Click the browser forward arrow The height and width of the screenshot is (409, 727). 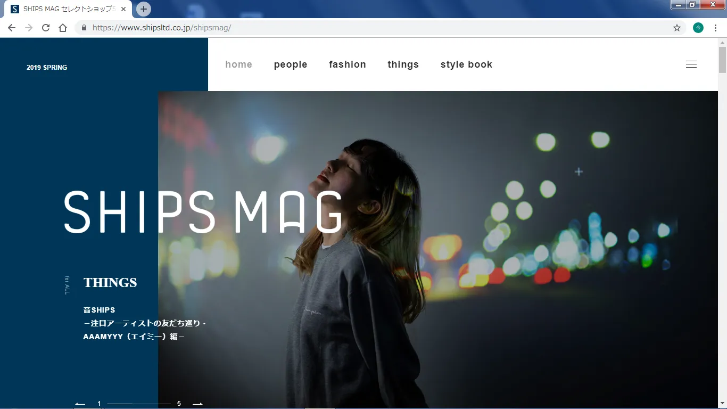[29, 28]
